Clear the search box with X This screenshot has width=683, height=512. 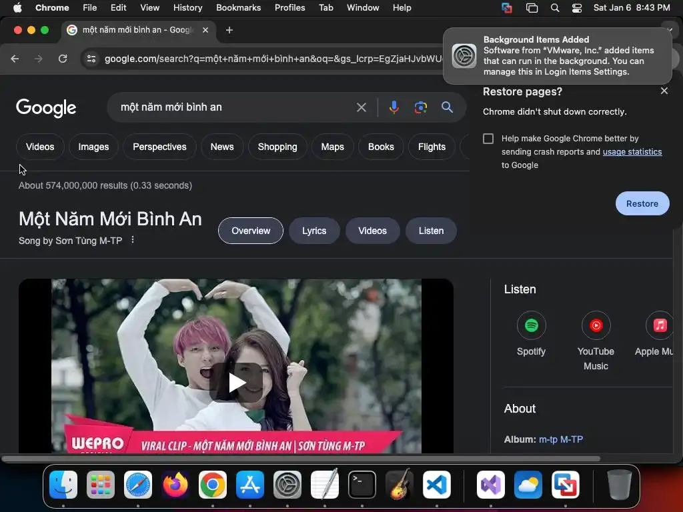point(361,107)
